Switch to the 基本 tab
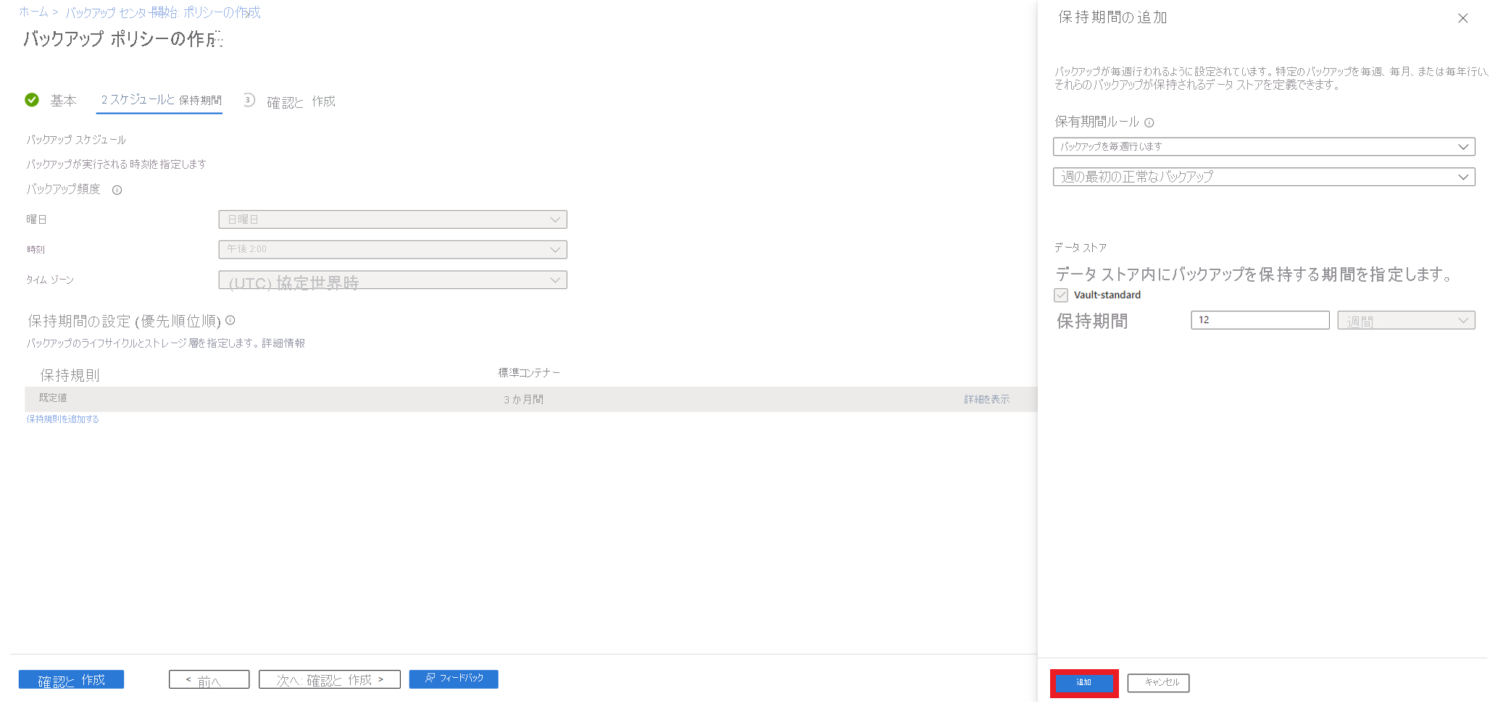This screenshot has width=1490, height=709. click(x=63, y=101)
